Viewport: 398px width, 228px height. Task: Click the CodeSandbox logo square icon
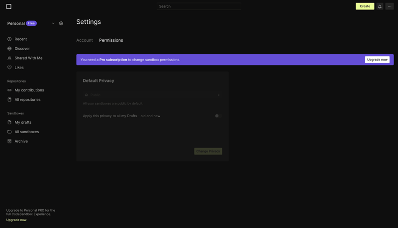pyautogui.click(x=9, y=6)
